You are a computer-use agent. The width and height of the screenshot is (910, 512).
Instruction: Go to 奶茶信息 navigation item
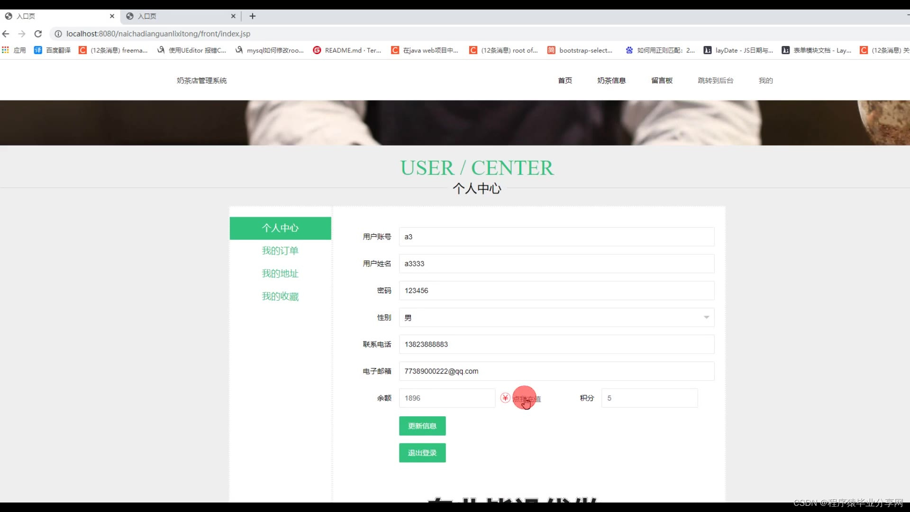point(611,80)
